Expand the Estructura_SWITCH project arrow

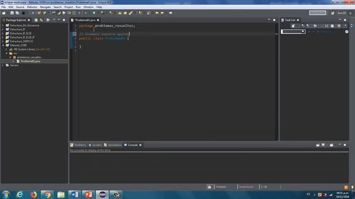pos(3,41)
